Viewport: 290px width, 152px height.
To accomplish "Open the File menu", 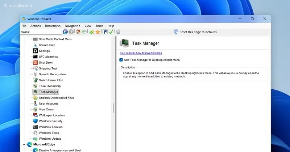I will coord(24,26).
